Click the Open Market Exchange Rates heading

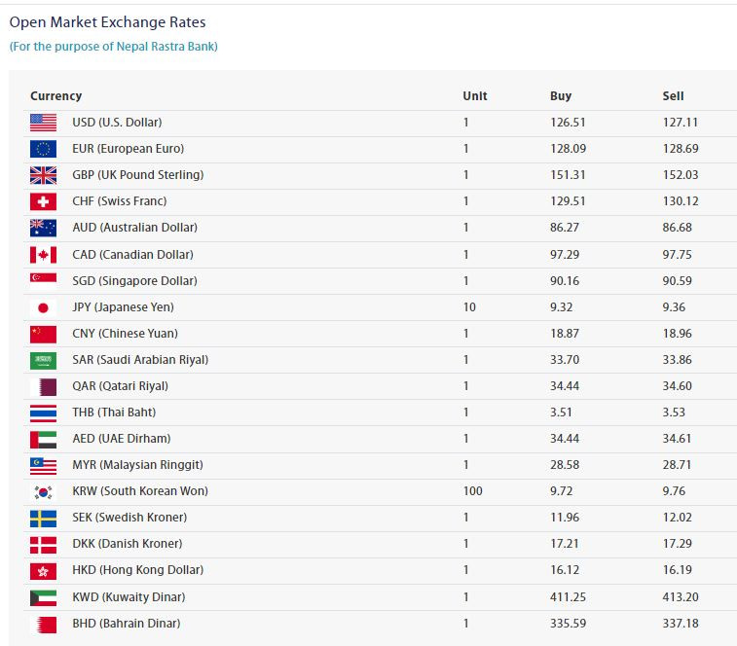107,22
